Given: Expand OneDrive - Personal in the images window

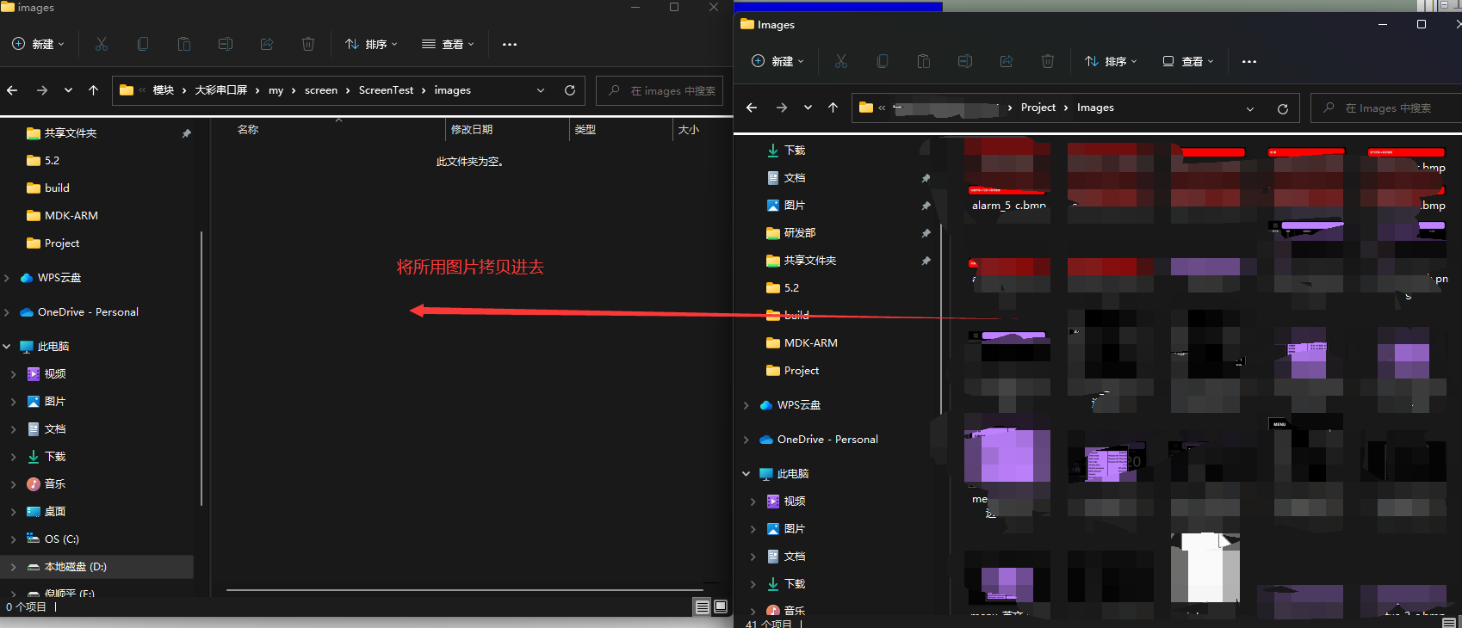Looking at the screenshot, I should tap(7, 312).
